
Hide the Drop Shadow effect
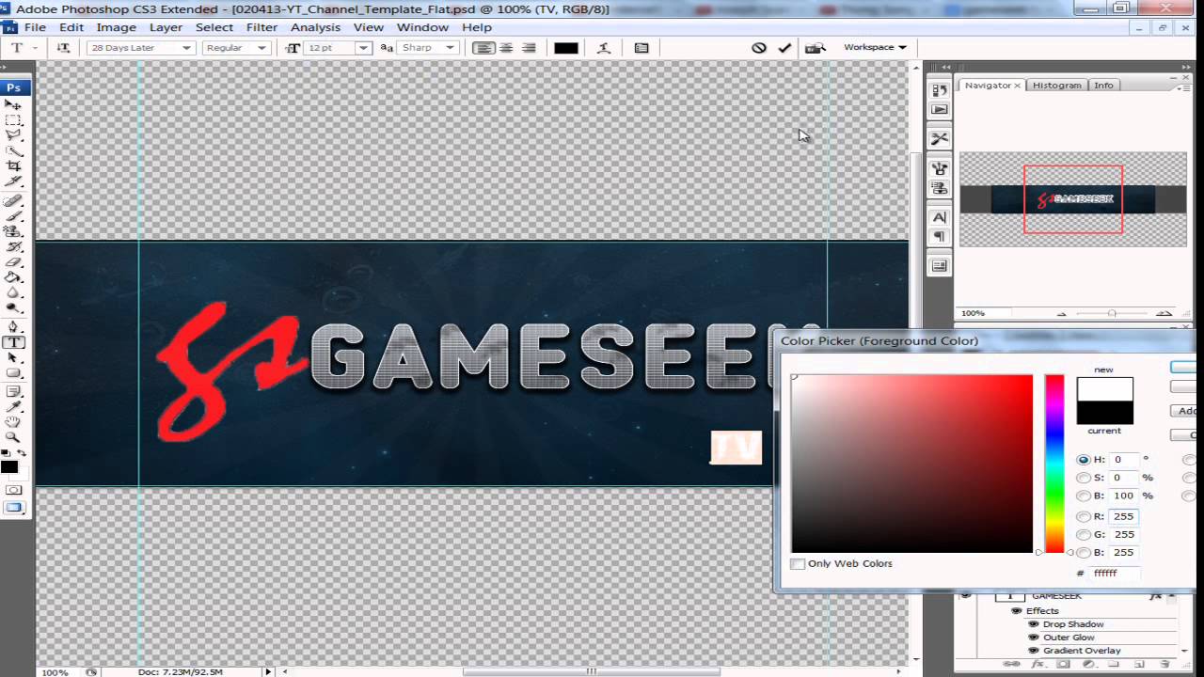pos(1034,624)
